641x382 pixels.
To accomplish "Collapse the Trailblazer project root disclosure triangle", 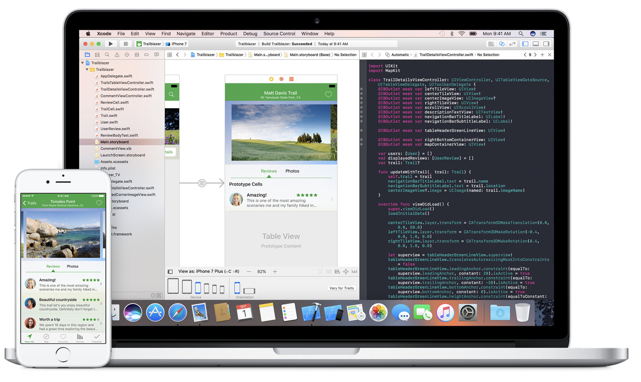I will tap(83, 63).
